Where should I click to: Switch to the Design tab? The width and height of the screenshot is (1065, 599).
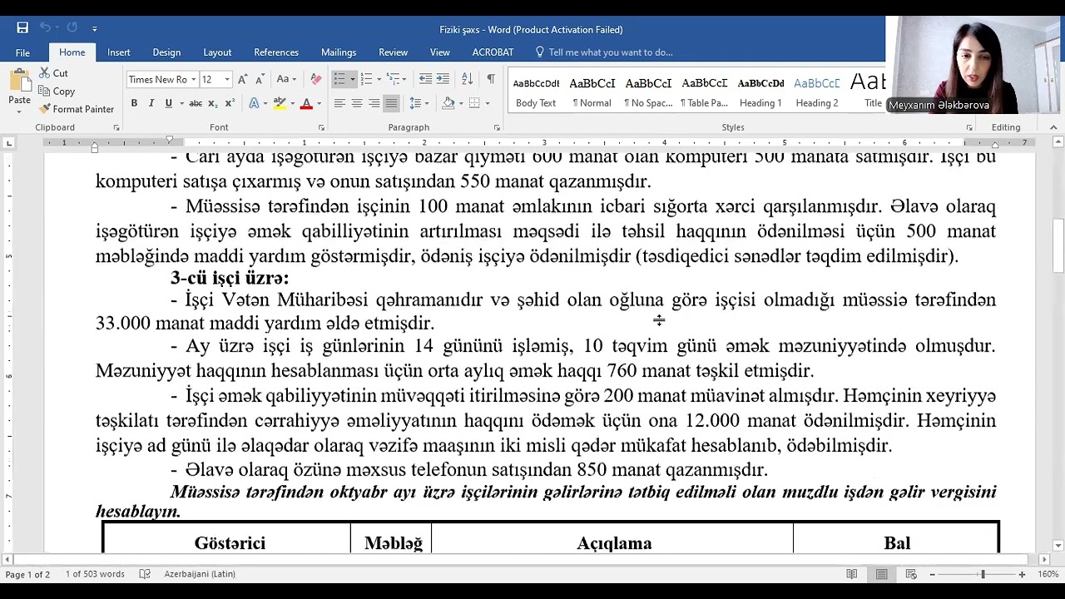(166, 52)
